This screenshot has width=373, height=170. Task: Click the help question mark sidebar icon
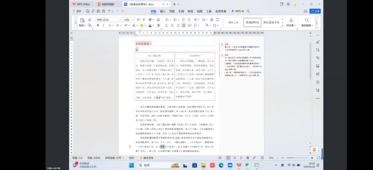pos(318,82)
